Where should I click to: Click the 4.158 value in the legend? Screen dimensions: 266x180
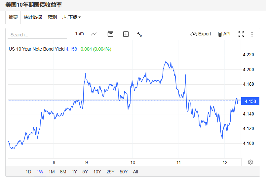click(71, 49)
